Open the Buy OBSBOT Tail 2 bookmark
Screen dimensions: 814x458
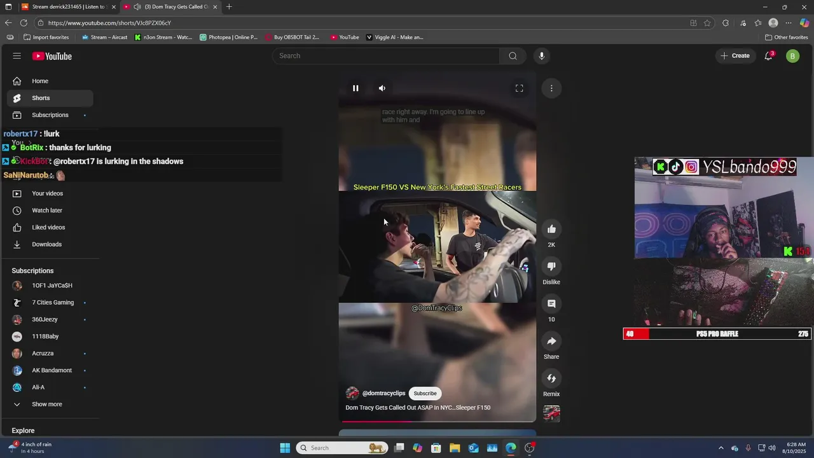[x=293, y=38]
